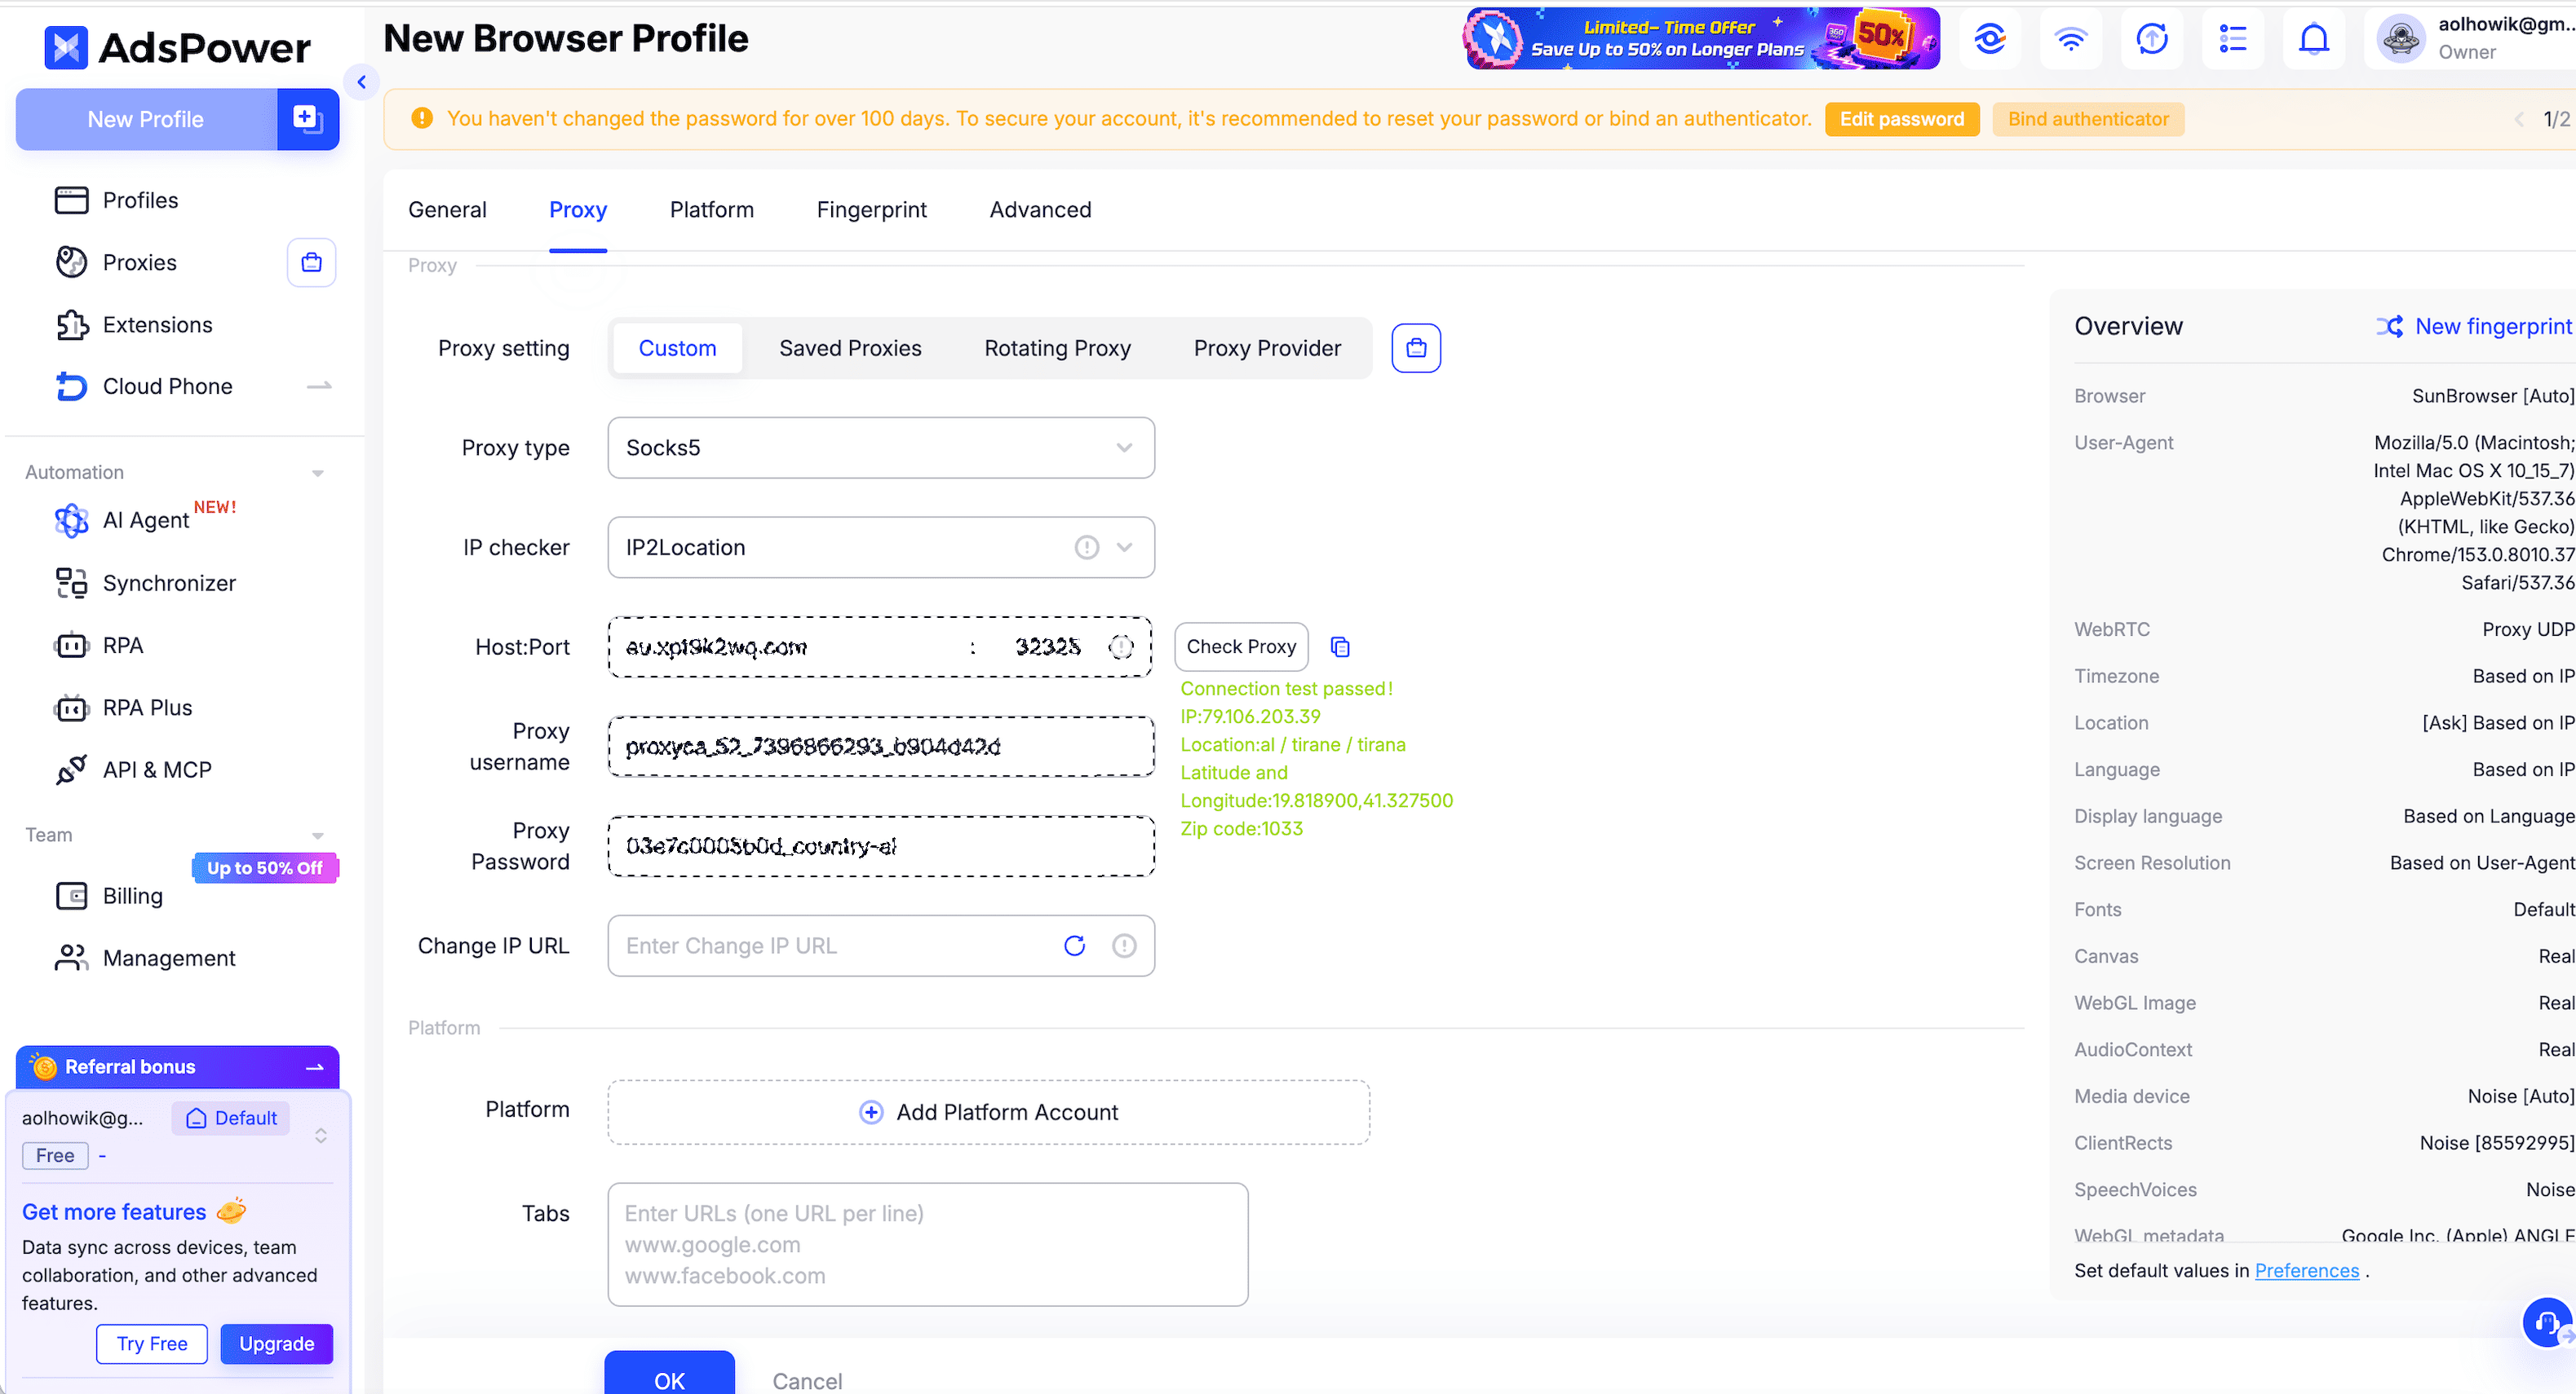Click the paste icon in Host:Port field
Viewport: 2576px width, 1394px height.
1121,647
